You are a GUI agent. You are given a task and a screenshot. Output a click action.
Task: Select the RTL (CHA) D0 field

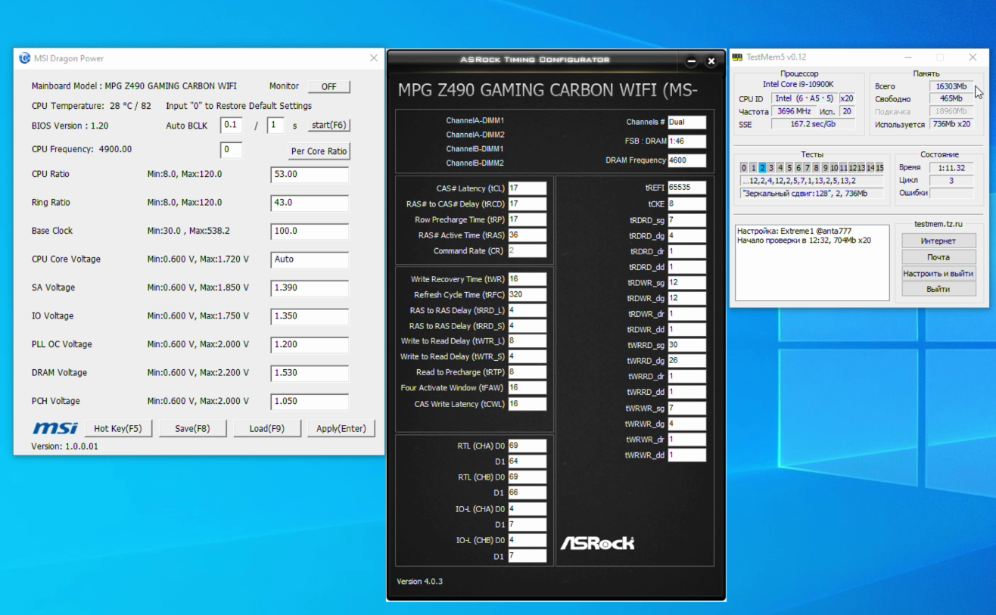(x=527, y=446)
